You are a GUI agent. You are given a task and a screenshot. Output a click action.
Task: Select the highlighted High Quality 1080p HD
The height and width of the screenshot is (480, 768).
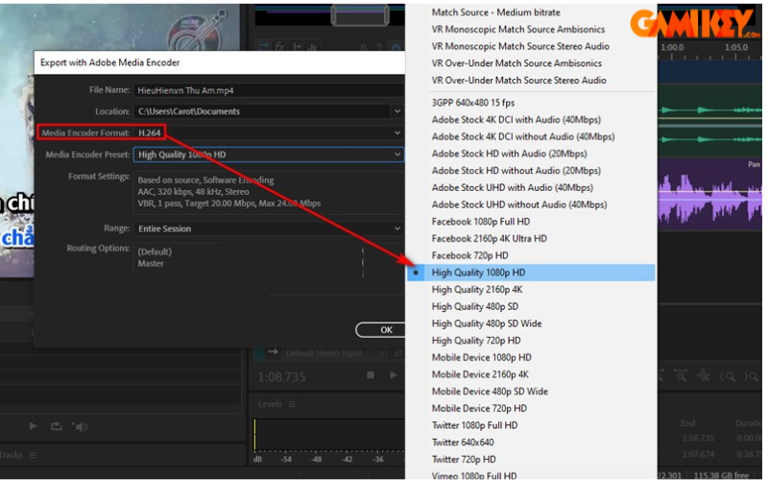point(531,273)
